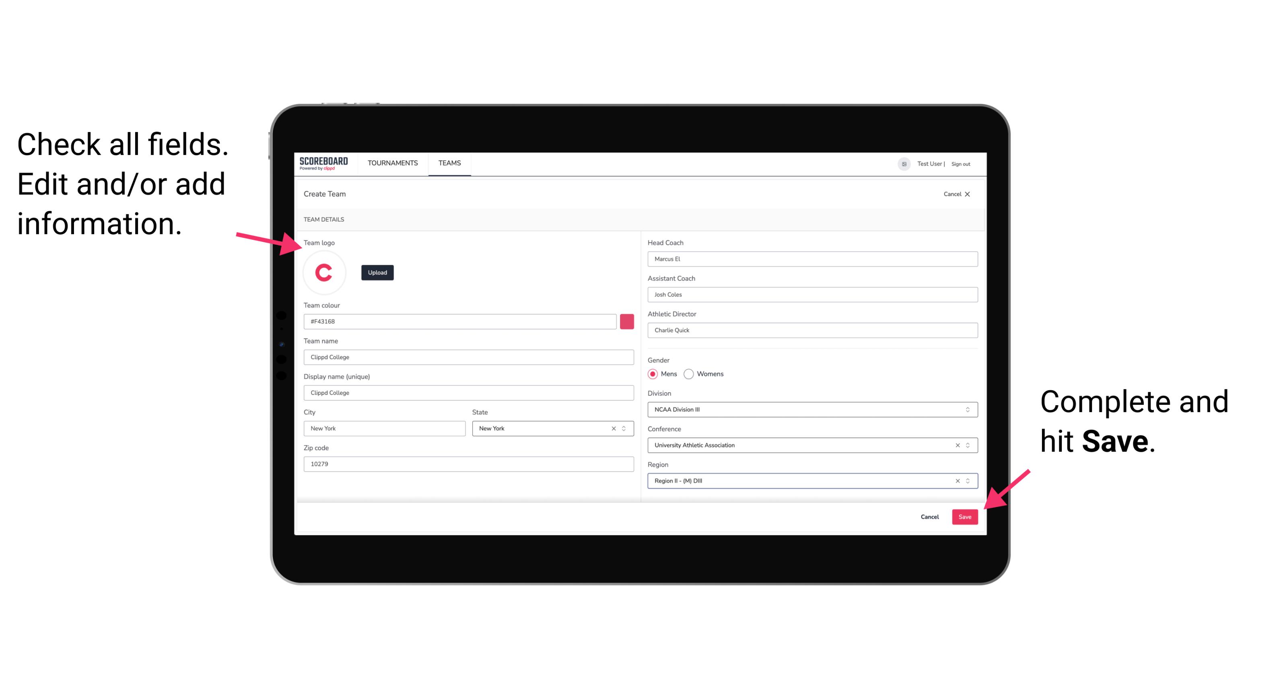Expand the Region dropdown selector
Screen dimensions: 1279x688
coord(968,480)
